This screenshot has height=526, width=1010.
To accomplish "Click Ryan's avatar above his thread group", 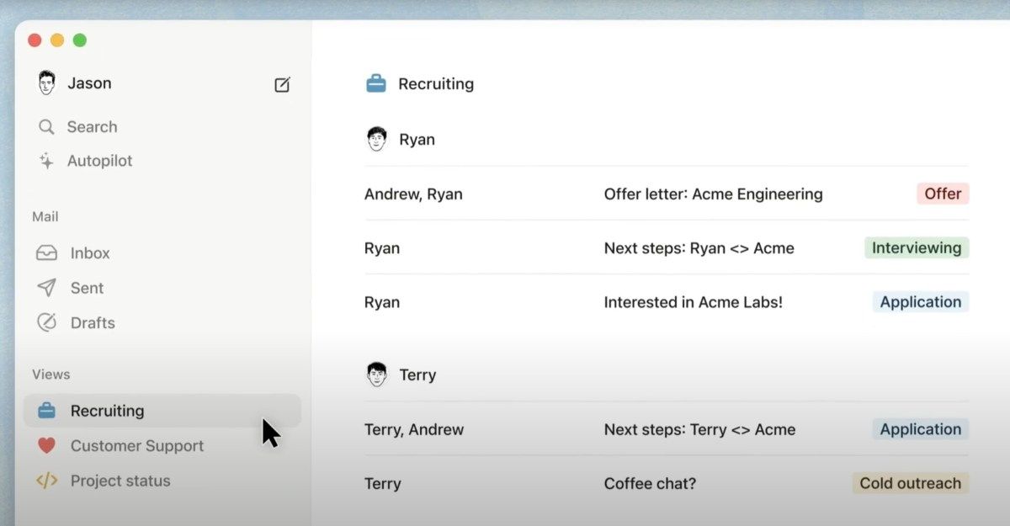I will [x=374, y=139].
